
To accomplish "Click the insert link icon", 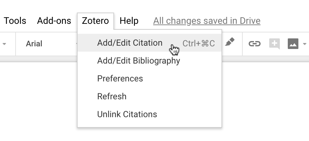I will 255,43.
